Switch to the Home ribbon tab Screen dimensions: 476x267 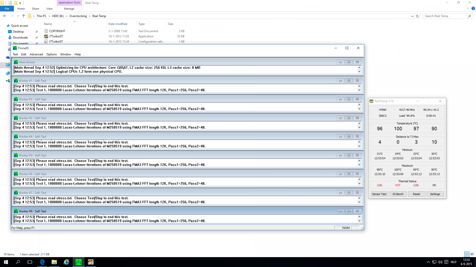21,8
